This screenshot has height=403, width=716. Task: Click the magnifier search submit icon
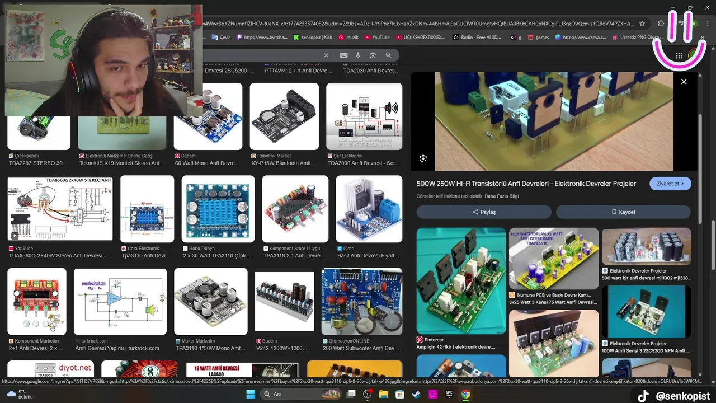point(388,55)
